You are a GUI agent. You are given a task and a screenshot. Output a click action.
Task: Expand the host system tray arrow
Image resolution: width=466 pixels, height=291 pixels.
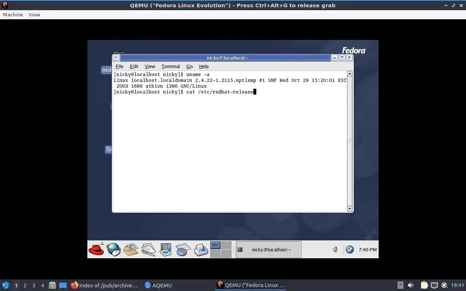400,285
